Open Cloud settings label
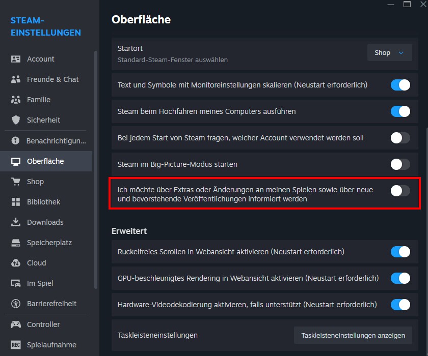Image resolution: width=428 pixels, height=356 pixels. pos(36,263)
